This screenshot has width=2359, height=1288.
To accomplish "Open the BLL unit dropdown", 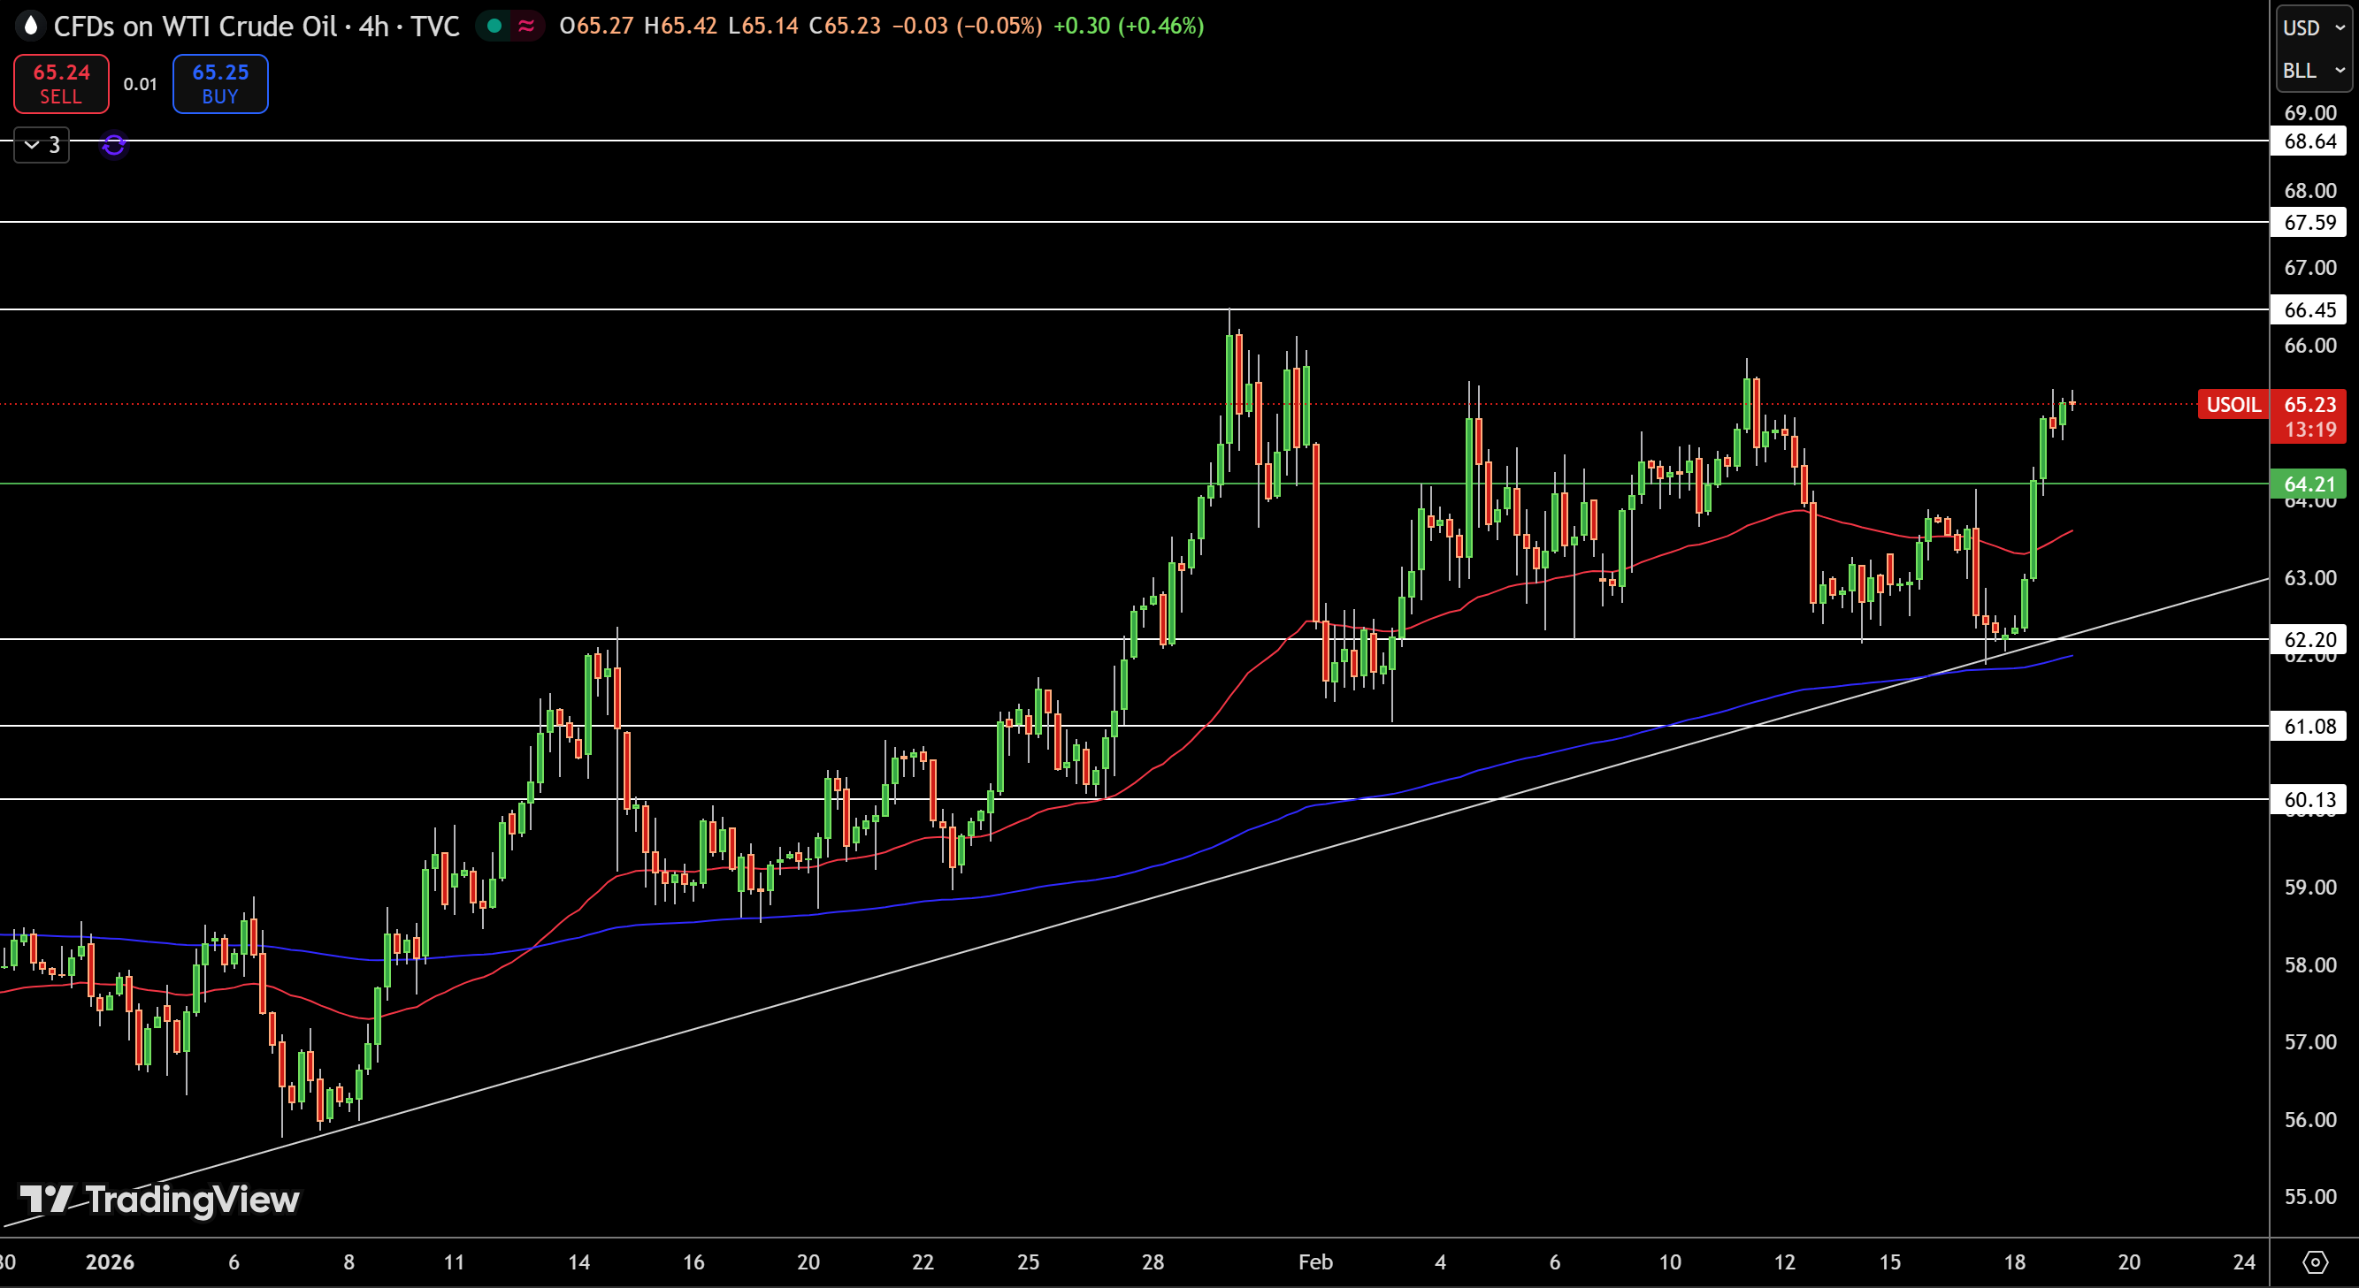I will [x=2314, y=71].
